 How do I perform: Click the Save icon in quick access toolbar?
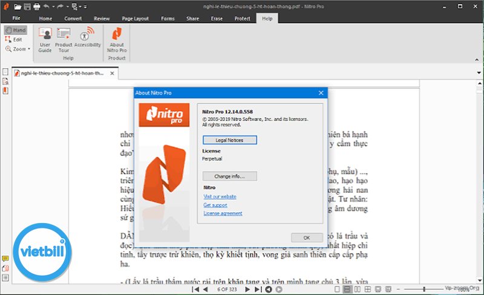tap(27, 7)
